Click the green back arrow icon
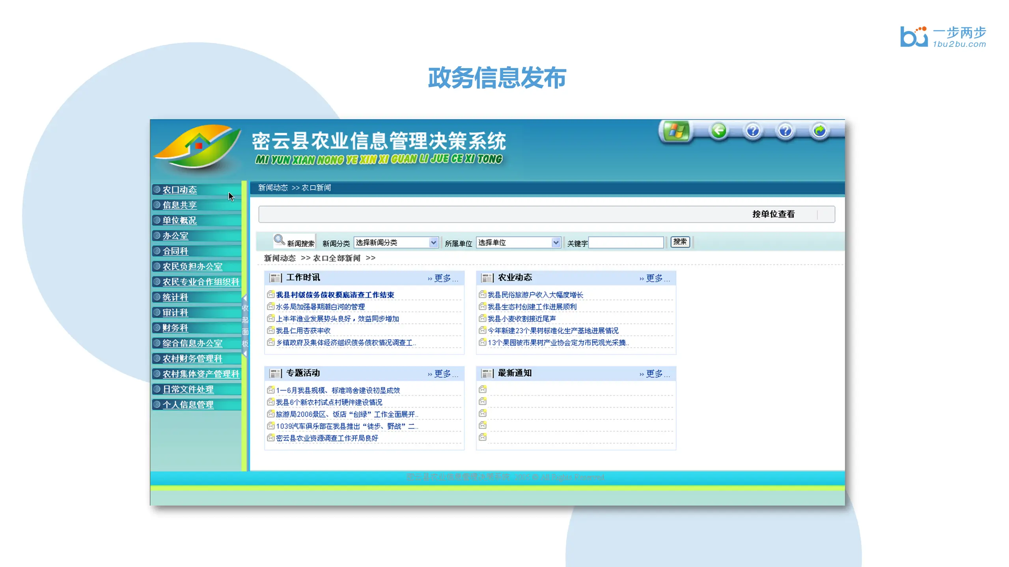1009x567 pixels. (718, 131)
